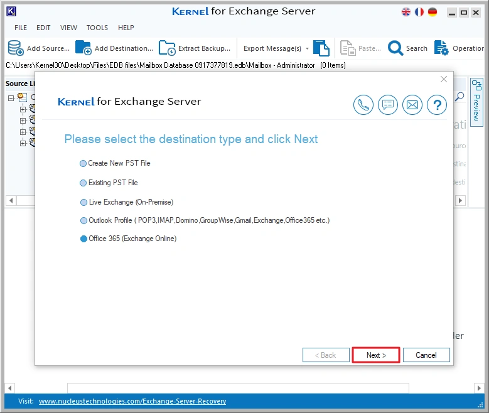Open the Export Message(s) dropdown arrow
The width and height of the screenshot is (489, 413).
point(307,49)
